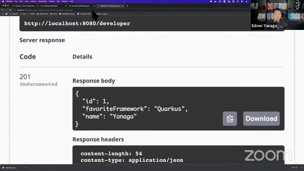Click the Edson Yanaga video thumbnail
The width and height of the screenshot is (304, 171).
click(277, 15)
